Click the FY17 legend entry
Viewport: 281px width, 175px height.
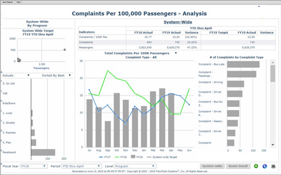[x=105, y=157]
